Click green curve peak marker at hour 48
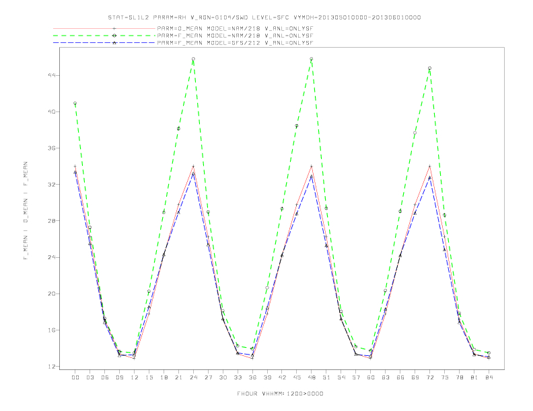This screenshot has width=533, height=411. pos(312,59)
